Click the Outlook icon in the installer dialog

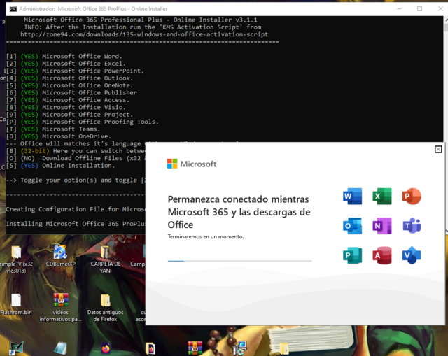click(x=352, y=226)
